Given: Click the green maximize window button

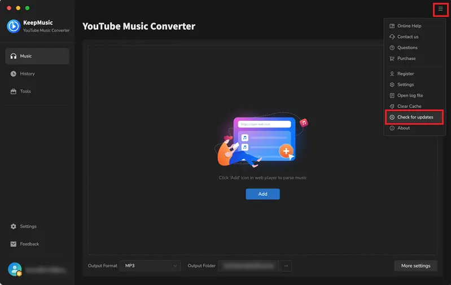Looking at the screenshot, I should [27, 8].
